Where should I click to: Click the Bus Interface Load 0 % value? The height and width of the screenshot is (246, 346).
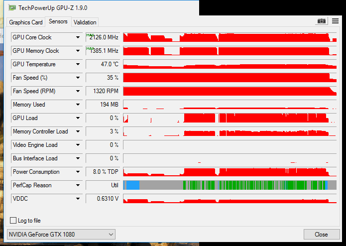pyautogui.click(x=103, y=158)
